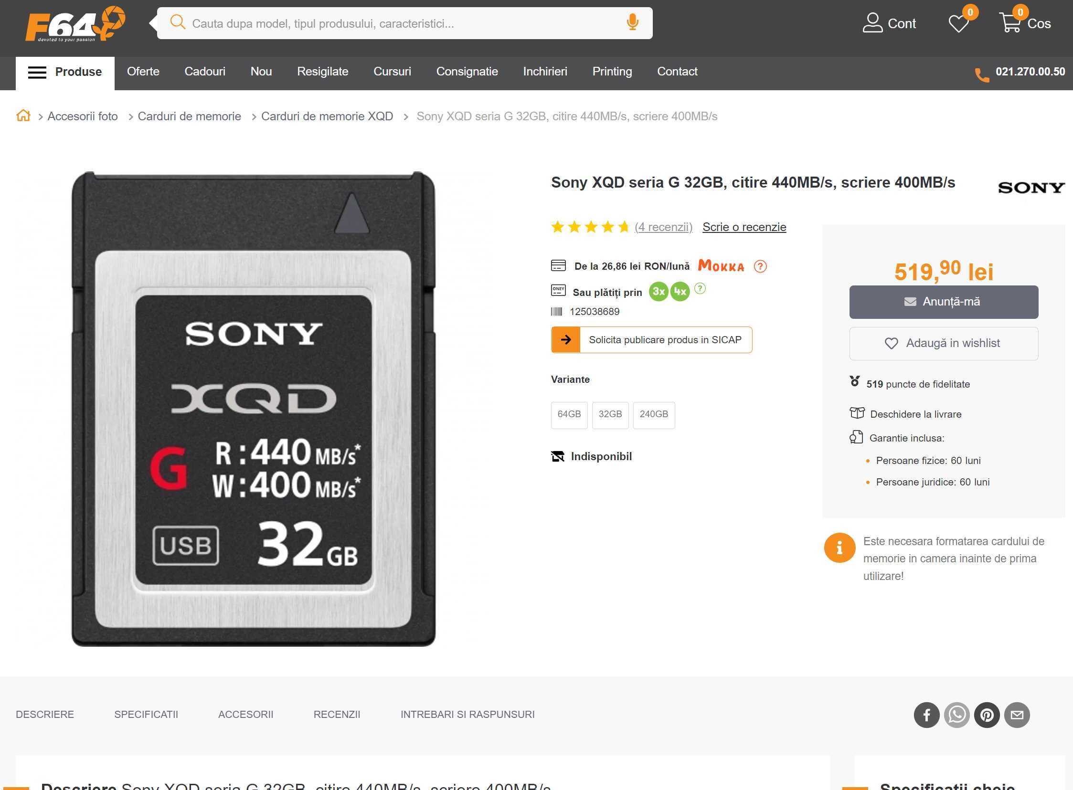Click the SICAP orange arrow icon
The height and width of the screenshot is (790, 1073).
point(566,340)
